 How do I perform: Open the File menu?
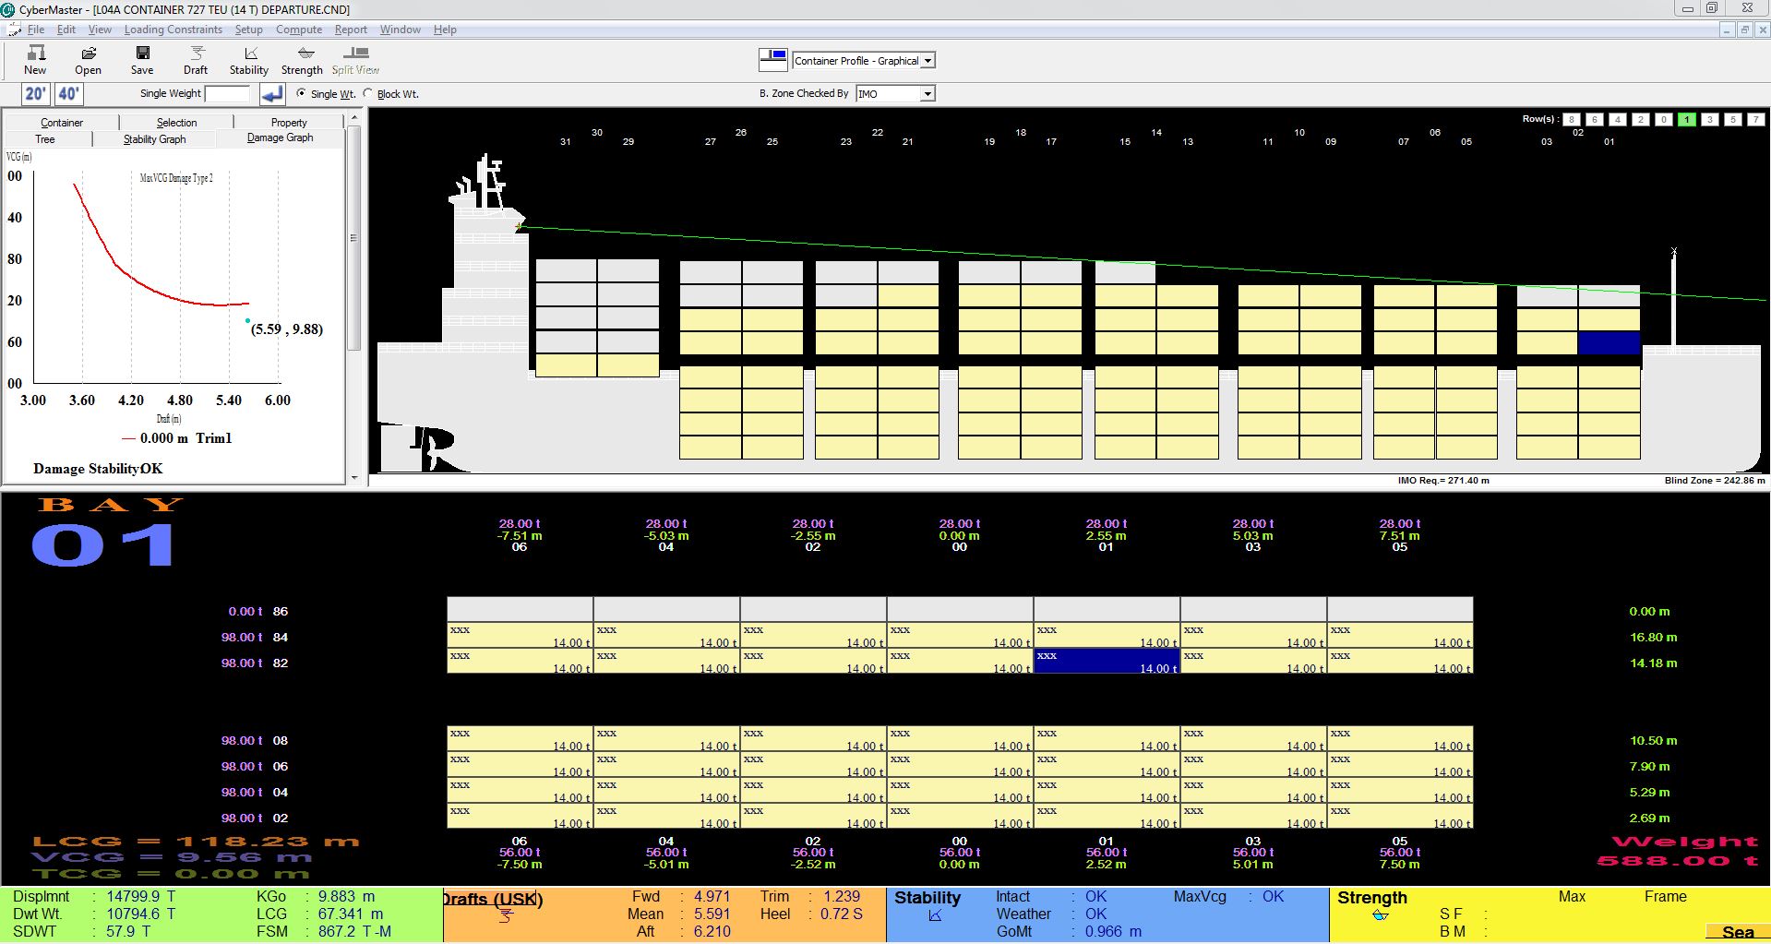pos(36,30)
